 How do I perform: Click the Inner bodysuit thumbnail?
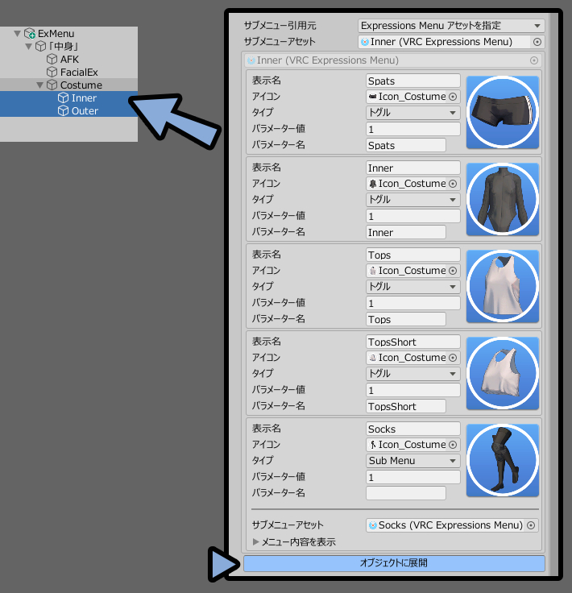click(x=503, y=199)
